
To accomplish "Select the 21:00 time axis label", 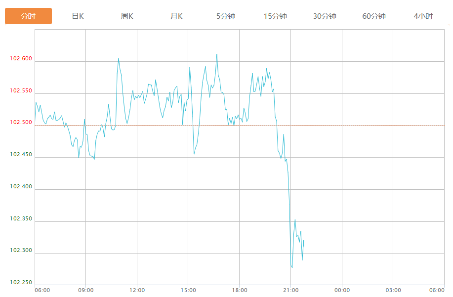I will [x=291, y=290].
